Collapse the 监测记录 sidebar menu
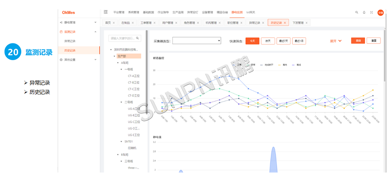This screenshot has width=390, height=177. 96,32
